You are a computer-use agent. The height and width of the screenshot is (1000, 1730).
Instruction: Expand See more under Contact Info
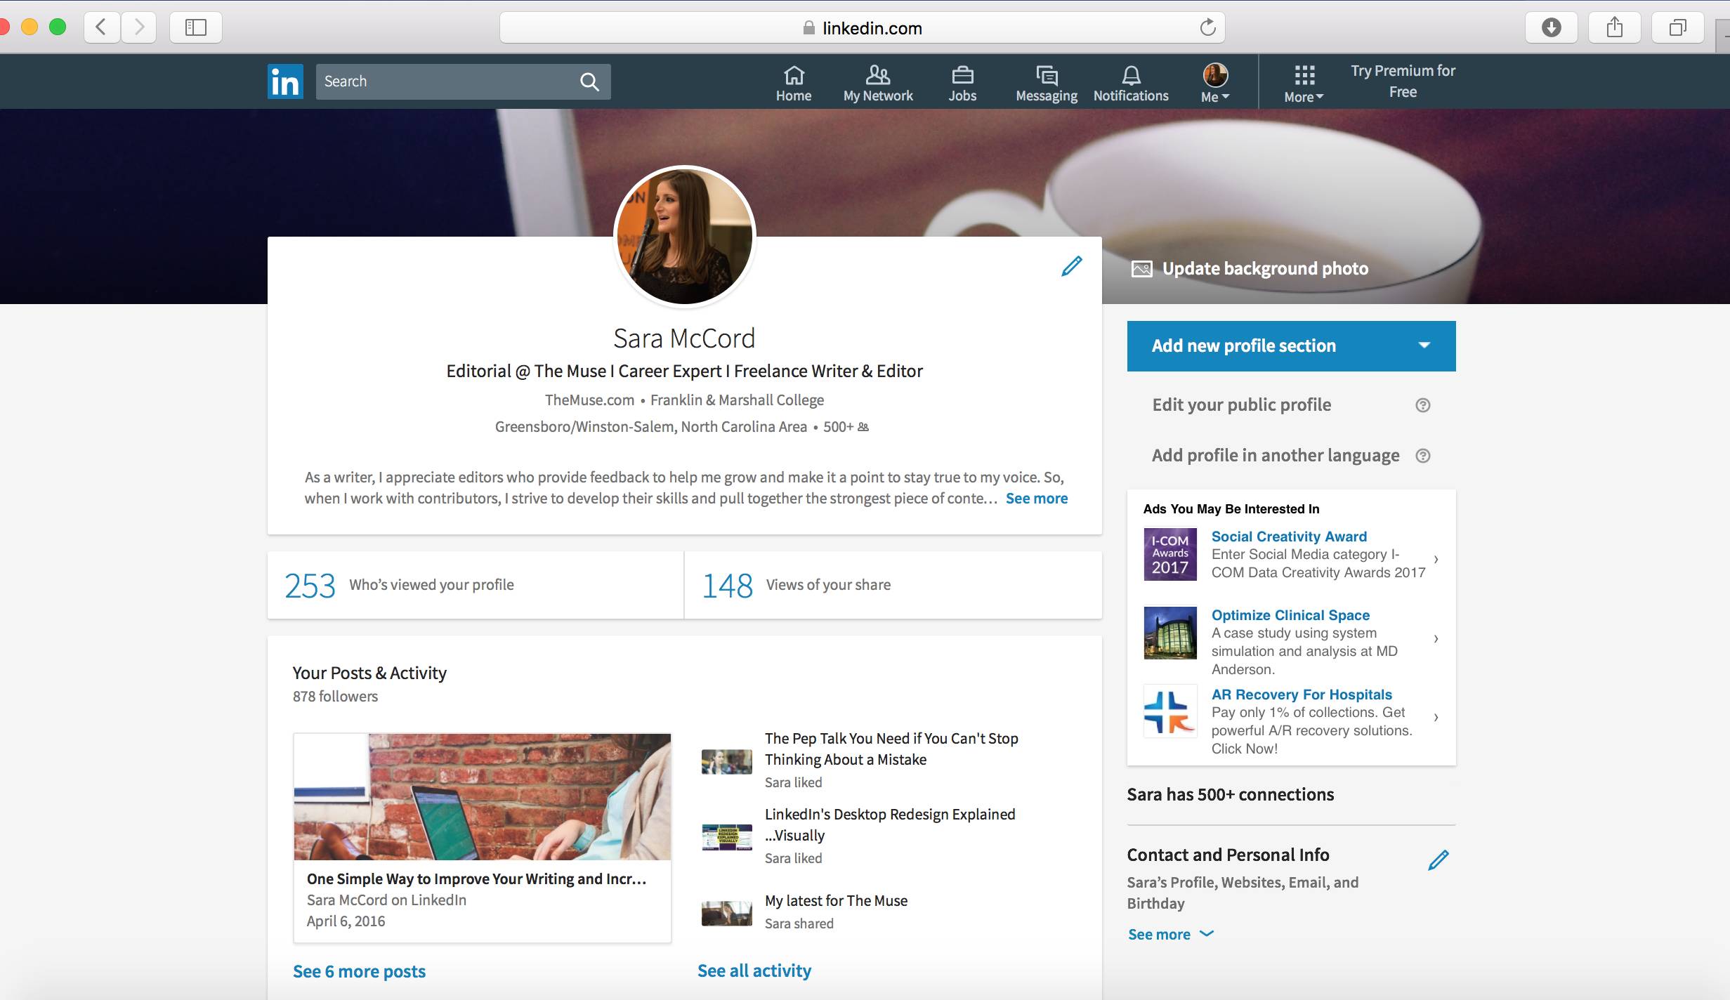(1169, 934)
